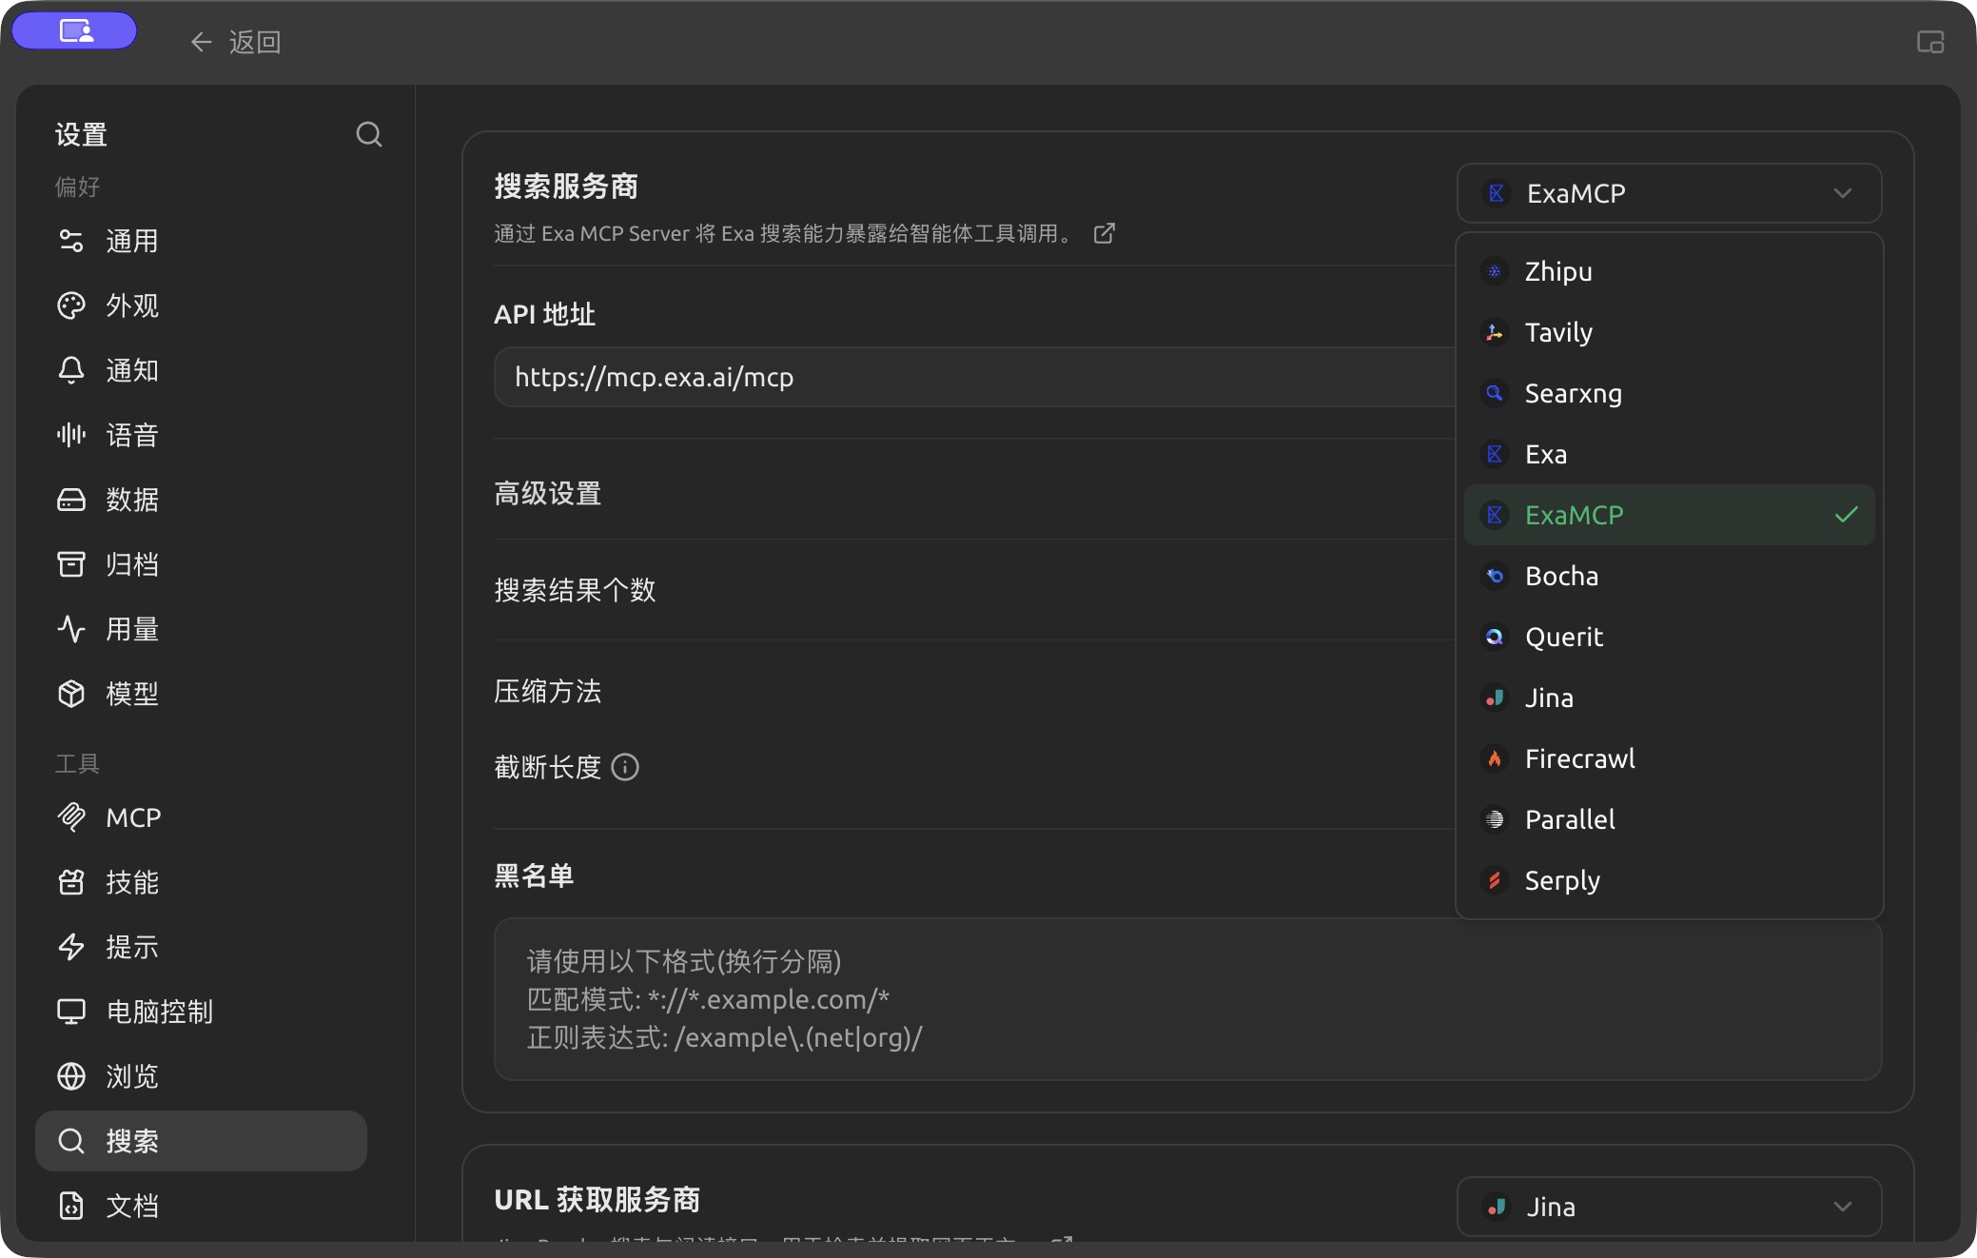Viewport: 1977px width, 1258px height.
Task: Click the 模型 cube icon
Action: [x=71, y=695]
